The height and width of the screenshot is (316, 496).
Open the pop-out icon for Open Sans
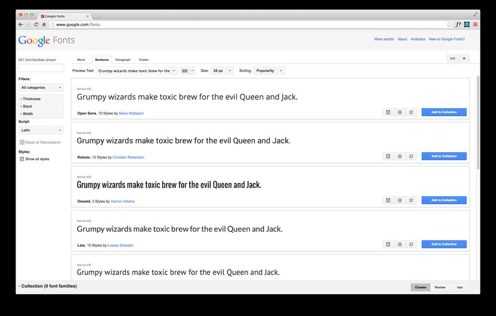411,112
